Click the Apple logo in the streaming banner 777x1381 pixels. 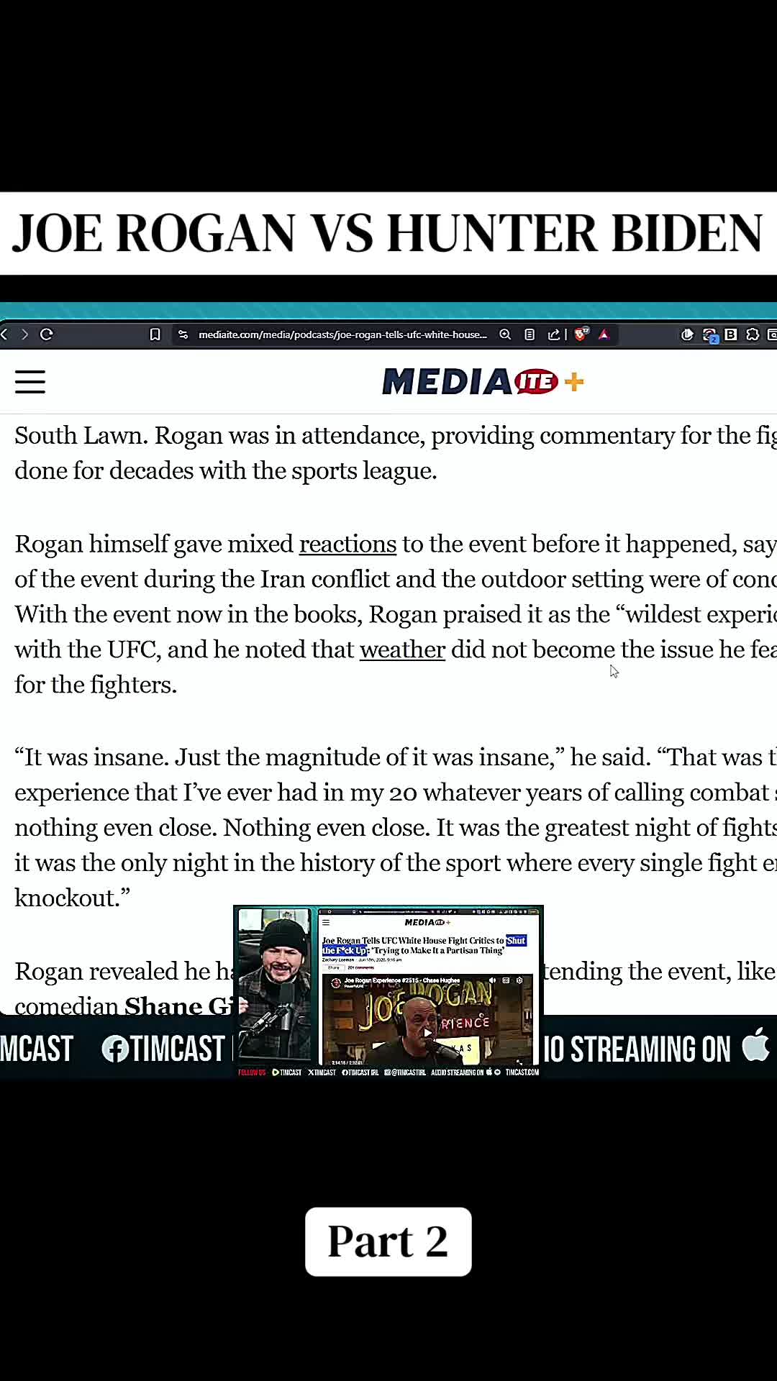[x=755, y=1044]
